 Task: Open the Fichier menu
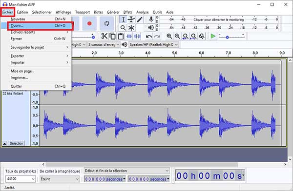click(x=7, y=12)
